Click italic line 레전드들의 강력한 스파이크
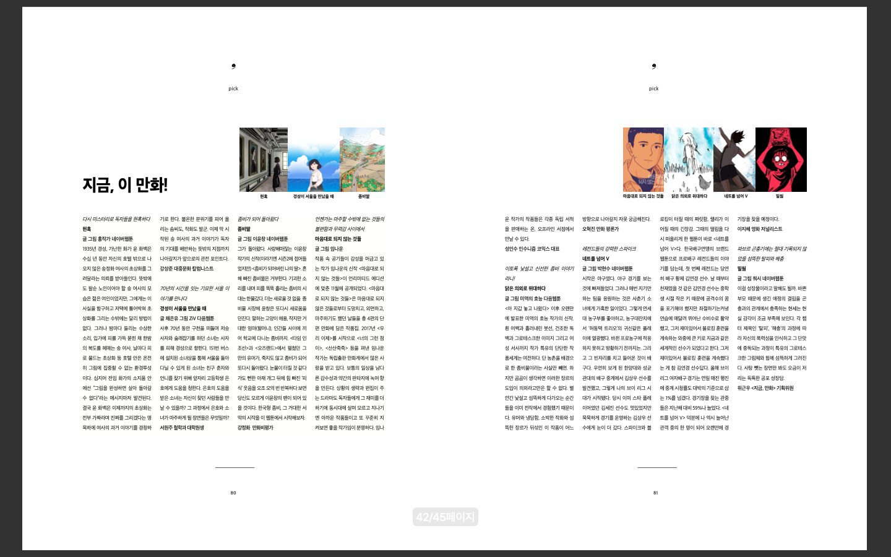The width and height of the screenshot is (891, 557). 609,249
